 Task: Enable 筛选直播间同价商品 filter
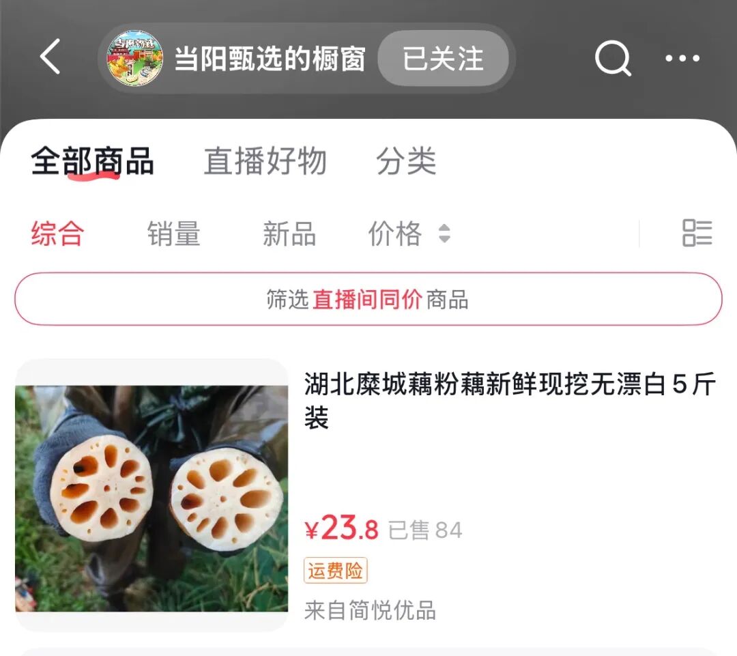point(368,299)
